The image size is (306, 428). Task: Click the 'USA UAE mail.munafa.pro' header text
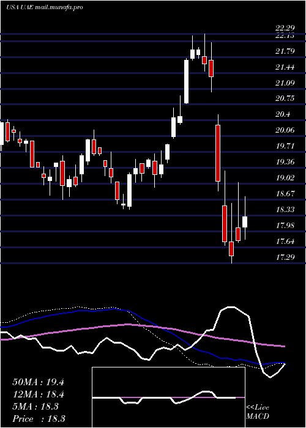pyautogui.click(x=44, y=7)
